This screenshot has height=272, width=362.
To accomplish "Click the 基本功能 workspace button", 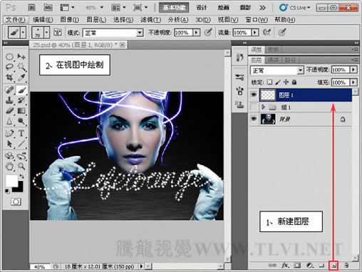I will (174, 8).
